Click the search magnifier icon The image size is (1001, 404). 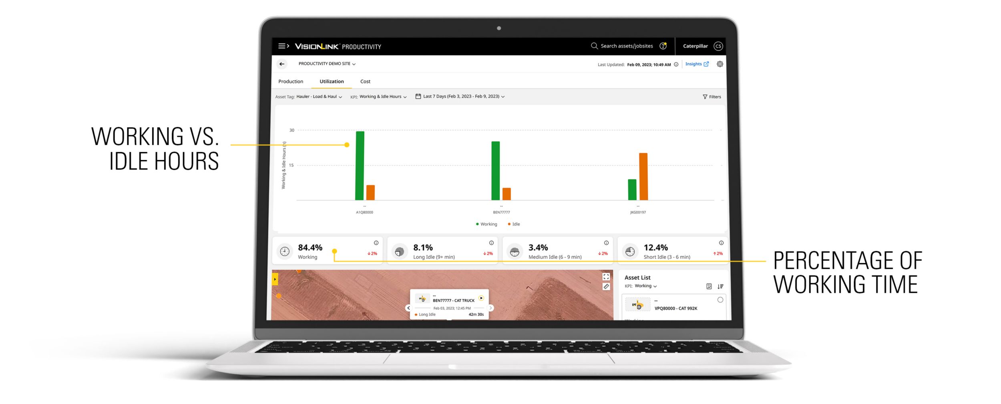coord(594,46)
